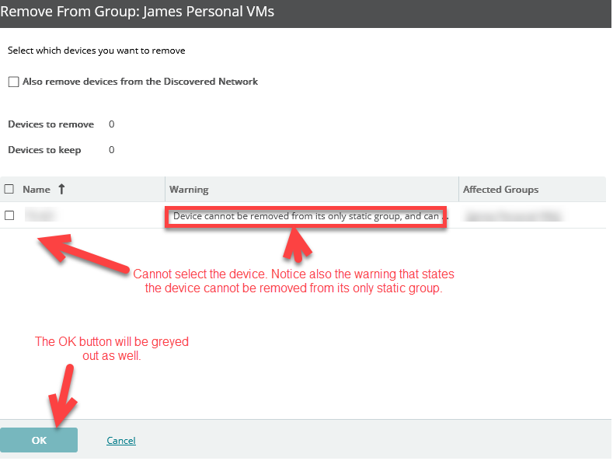Toggle the Name column sort arrow

[61, 190]
